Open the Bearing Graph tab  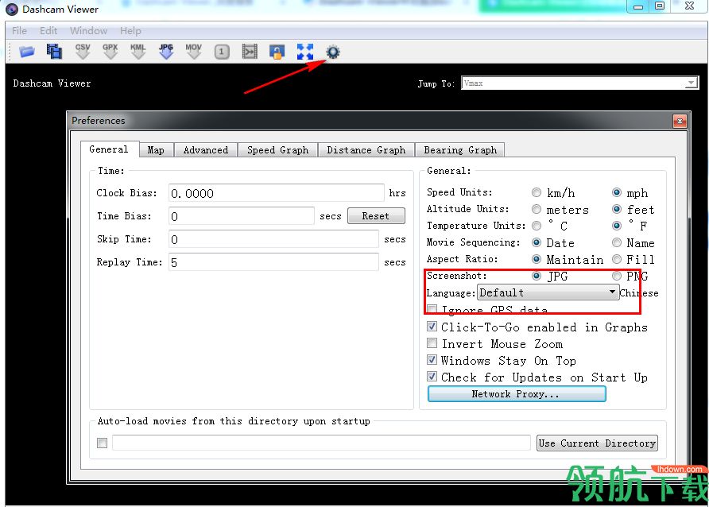[460, 150]
